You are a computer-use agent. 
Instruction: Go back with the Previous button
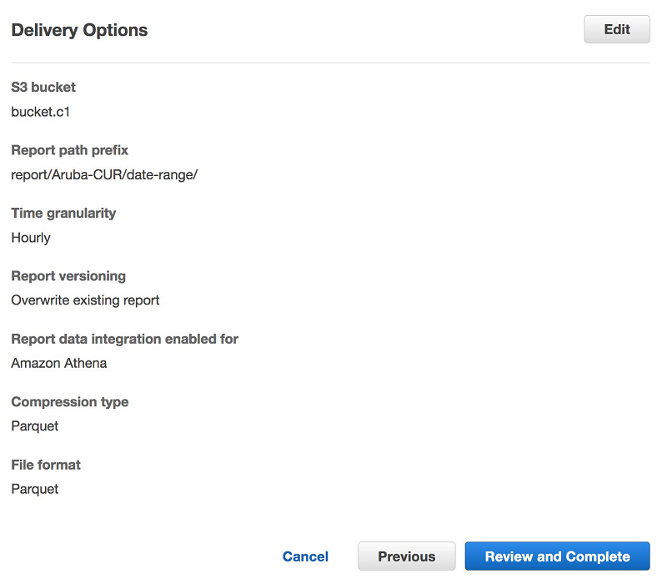(406, 556)
